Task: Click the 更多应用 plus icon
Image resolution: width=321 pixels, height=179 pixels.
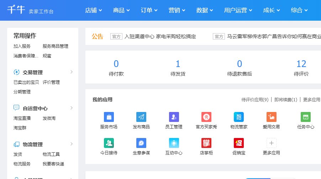Action: [271, 143]
